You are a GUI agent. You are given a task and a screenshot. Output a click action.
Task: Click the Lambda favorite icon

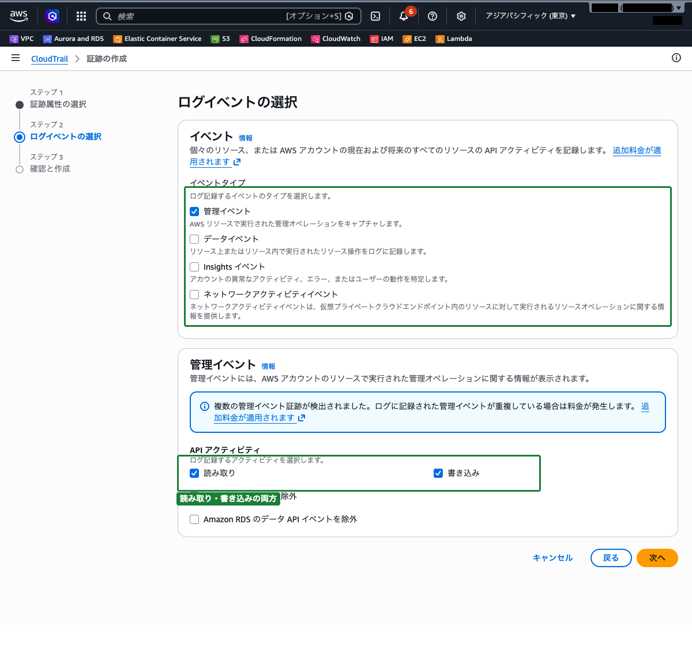(440, 39)
